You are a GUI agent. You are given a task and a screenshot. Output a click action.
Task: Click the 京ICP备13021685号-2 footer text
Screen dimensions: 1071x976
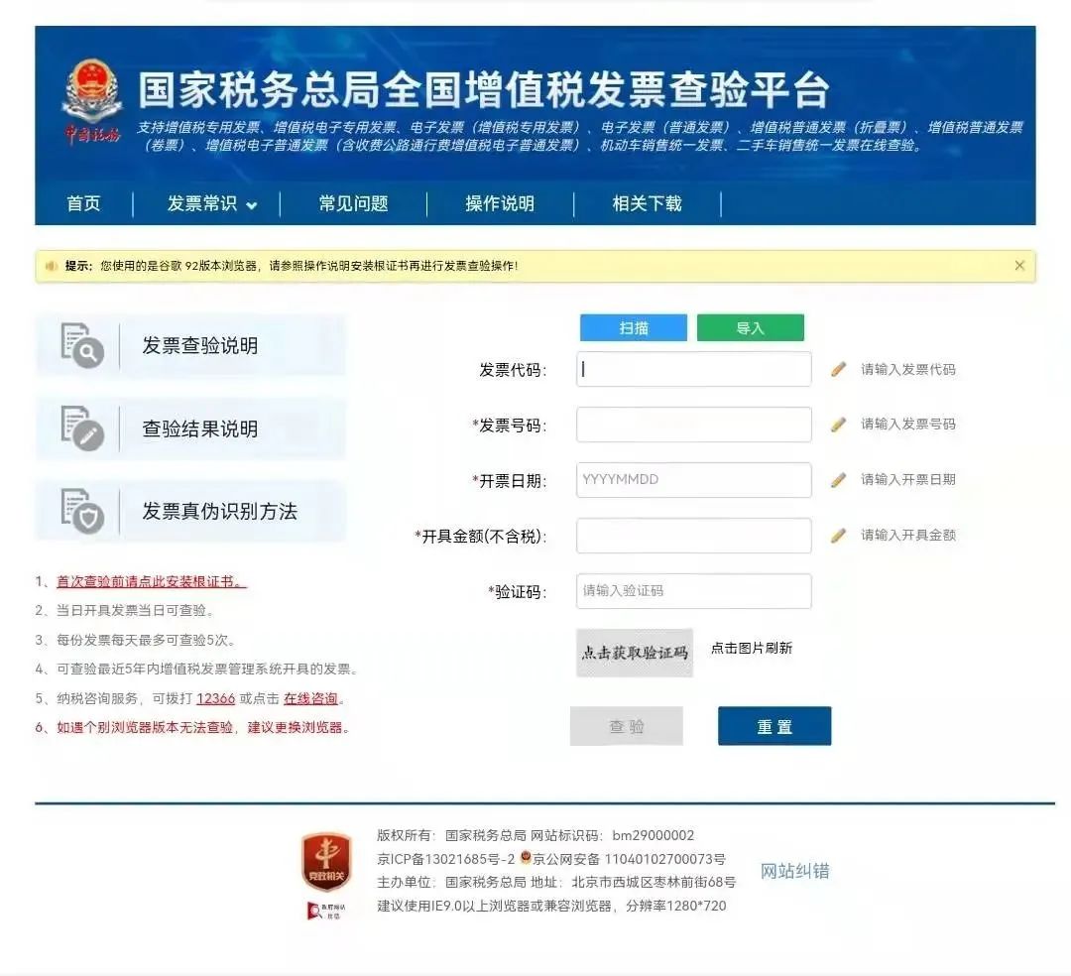click(x=446, y=859)
